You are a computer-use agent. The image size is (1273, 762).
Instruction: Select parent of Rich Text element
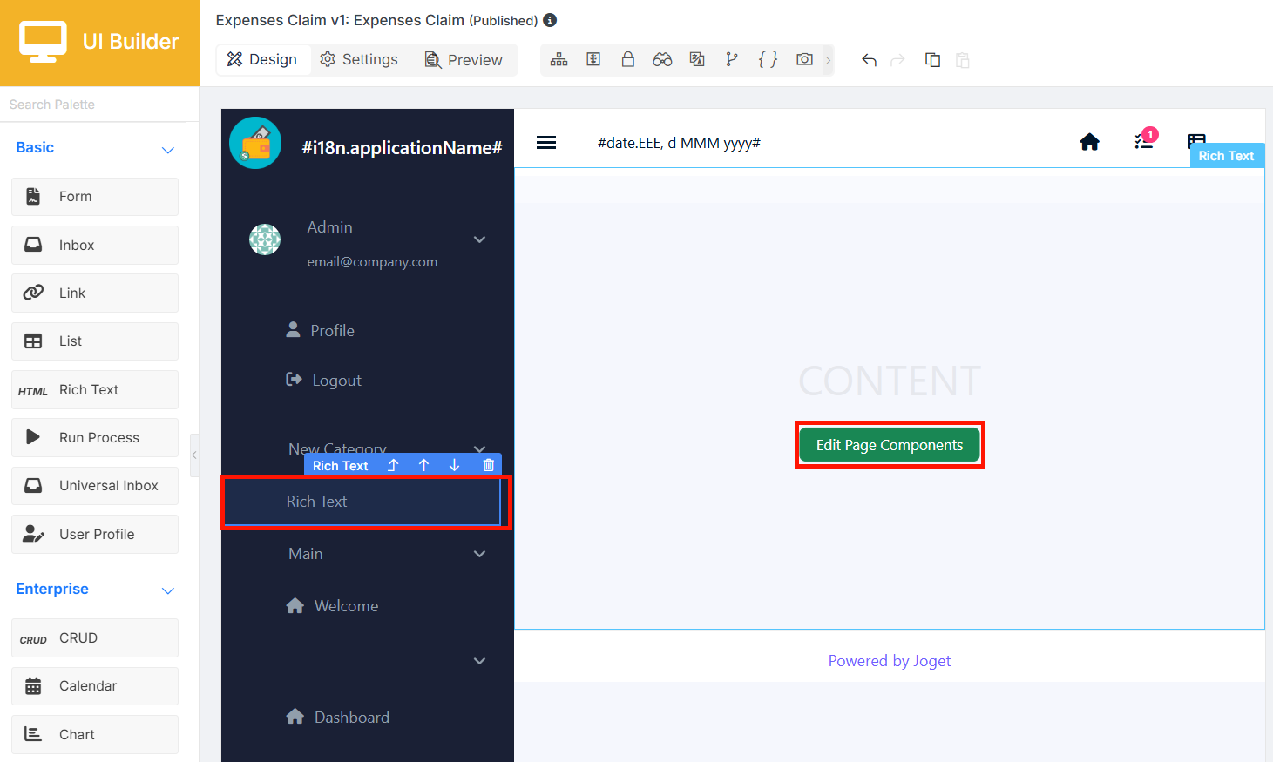pyautogui.click(x=393, y=465)
